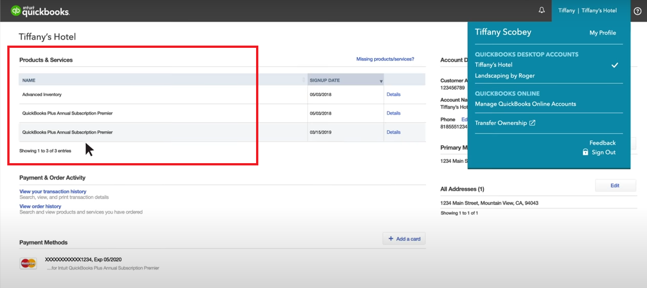Click Edit next to the Phone number
Image resolution: width=647 pixels, height=288 pixels.
point(466,119)
